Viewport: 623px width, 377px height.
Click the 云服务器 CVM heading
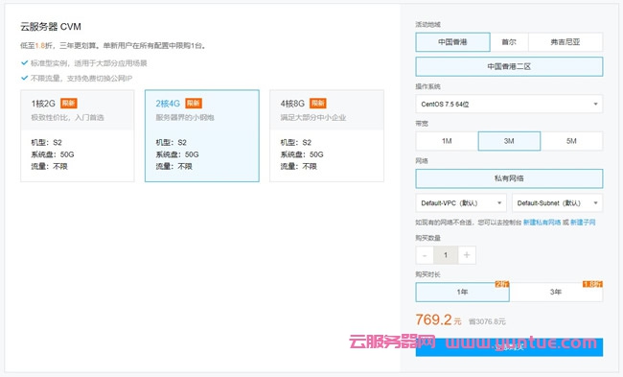(51, 27)
